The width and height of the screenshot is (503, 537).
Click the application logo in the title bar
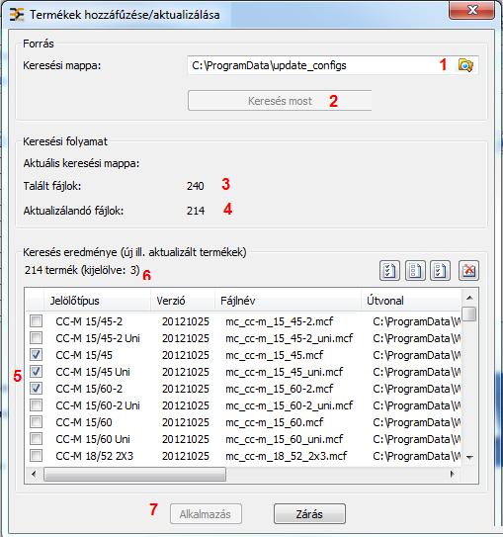pos(17,15)
